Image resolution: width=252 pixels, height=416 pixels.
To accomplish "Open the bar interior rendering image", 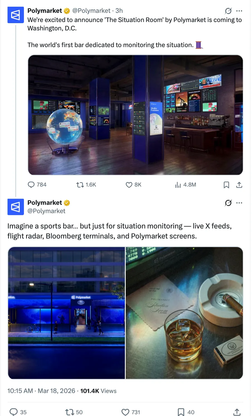I will coord(135,115).
